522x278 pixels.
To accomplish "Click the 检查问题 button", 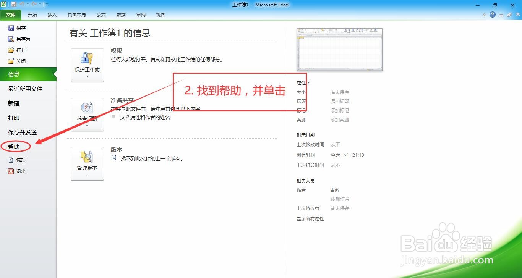I will pyautogui.click(x=87, y=115).
